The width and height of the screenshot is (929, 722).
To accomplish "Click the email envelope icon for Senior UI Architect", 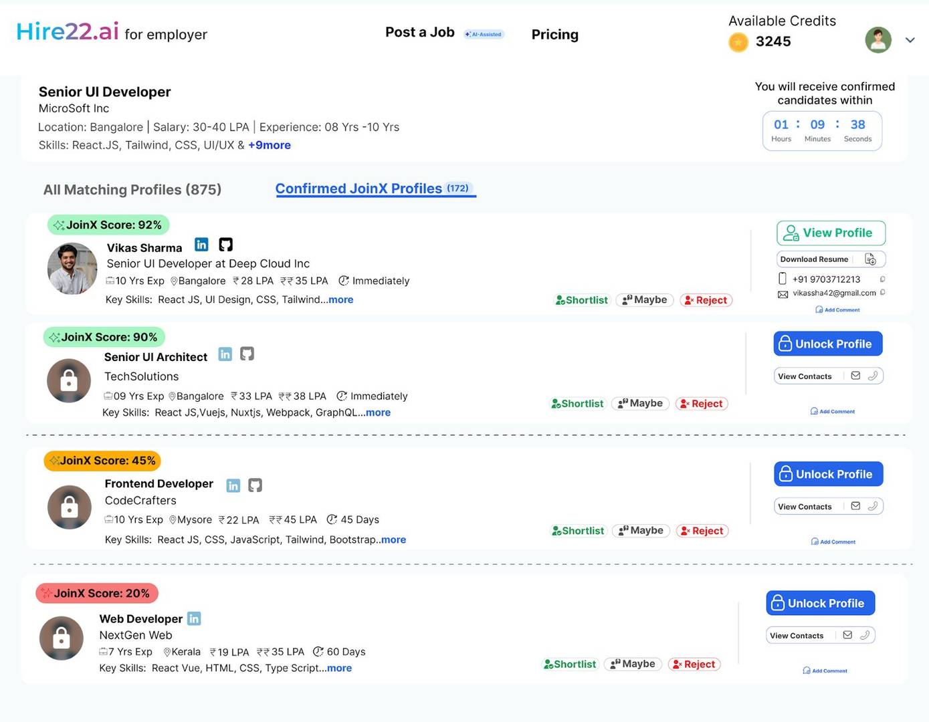I will pos(855,376).
